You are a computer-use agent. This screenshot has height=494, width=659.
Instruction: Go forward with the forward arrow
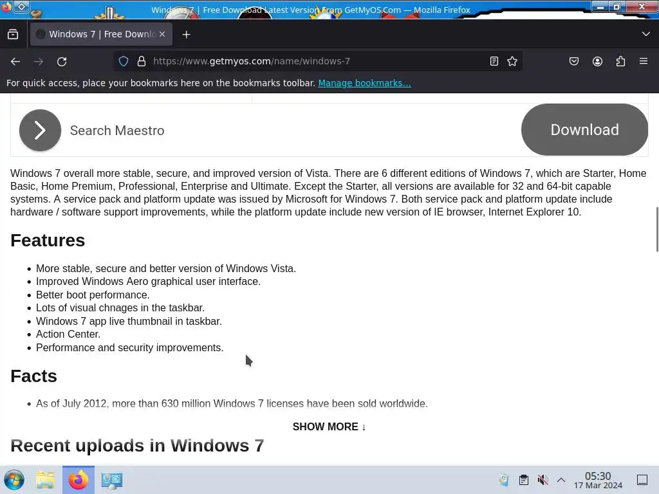click(x=39, y=61)
